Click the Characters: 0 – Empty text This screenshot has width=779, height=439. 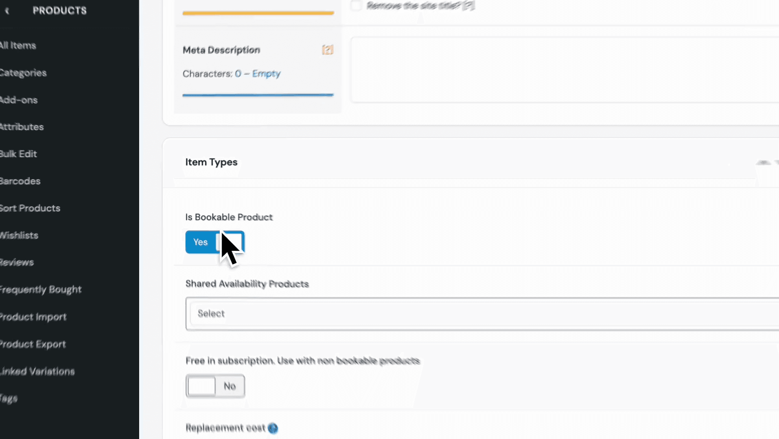232,74
